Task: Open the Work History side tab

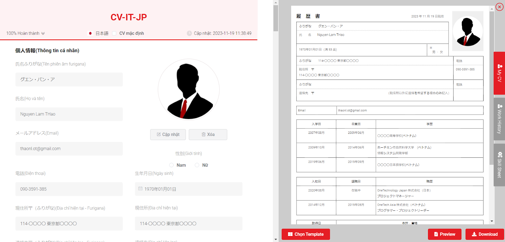Action: point(499,119)
